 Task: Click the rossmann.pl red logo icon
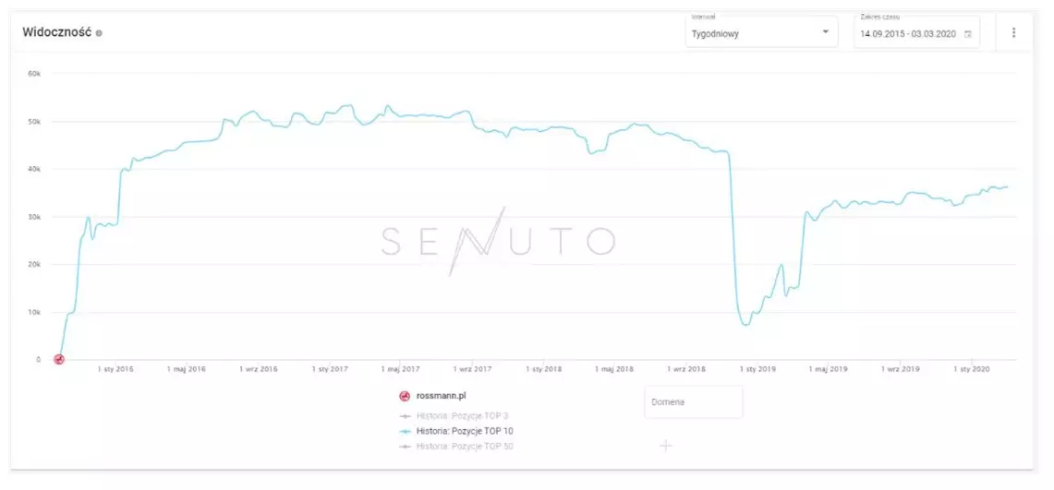[404, 396]
